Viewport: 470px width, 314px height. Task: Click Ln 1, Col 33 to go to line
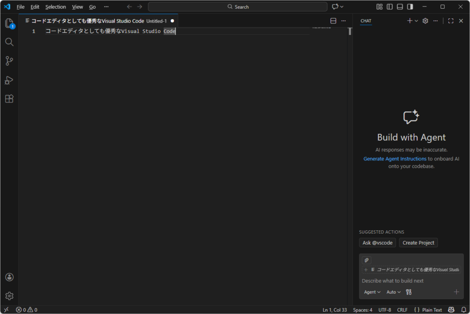[x=335, y=309]
